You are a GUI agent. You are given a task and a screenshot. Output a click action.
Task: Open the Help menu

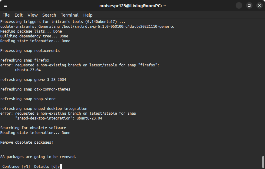coord(88,15)
